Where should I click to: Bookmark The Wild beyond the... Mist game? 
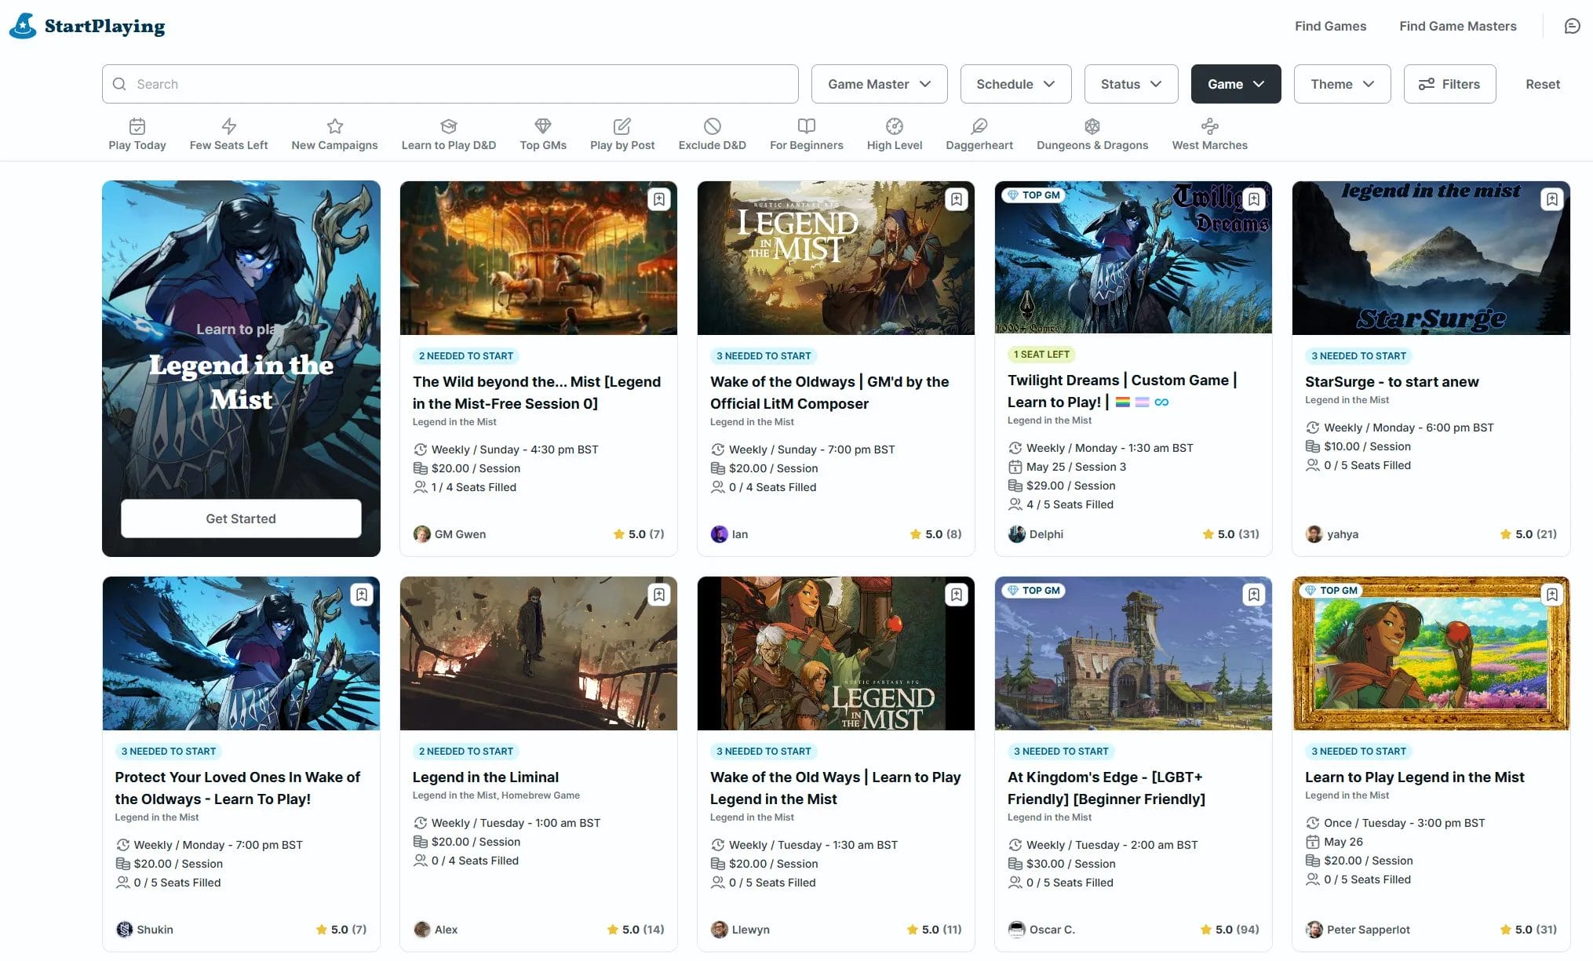click(x=659, y=199)
